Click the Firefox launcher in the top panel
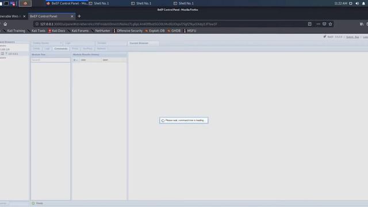 tap(25, 3)
